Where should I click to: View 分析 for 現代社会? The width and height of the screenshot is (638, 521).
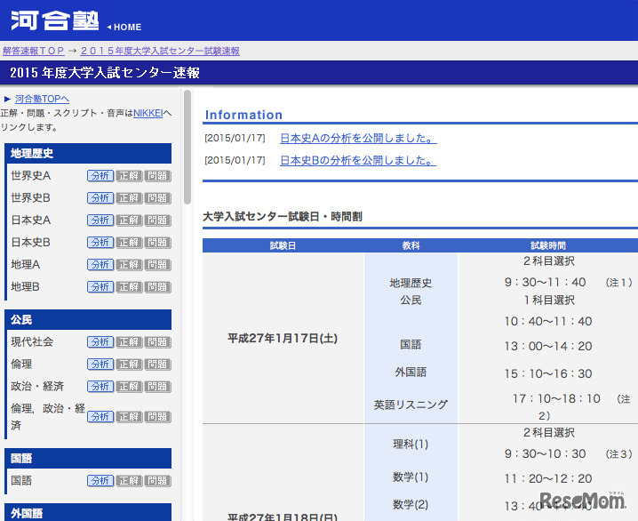[x=100, y=342]
